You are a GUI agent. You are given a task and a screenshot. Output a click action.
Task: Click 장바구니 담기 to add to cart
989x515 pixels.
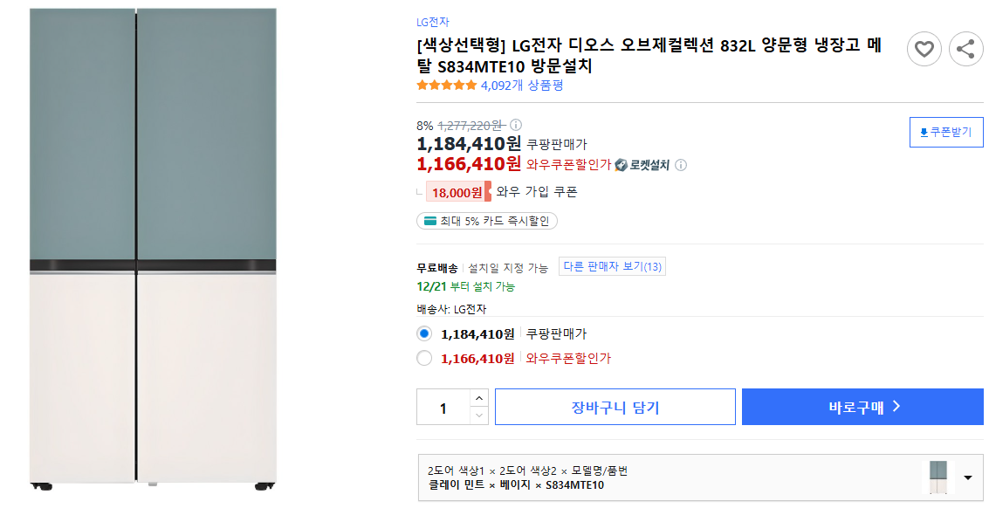tap(615, 406)
